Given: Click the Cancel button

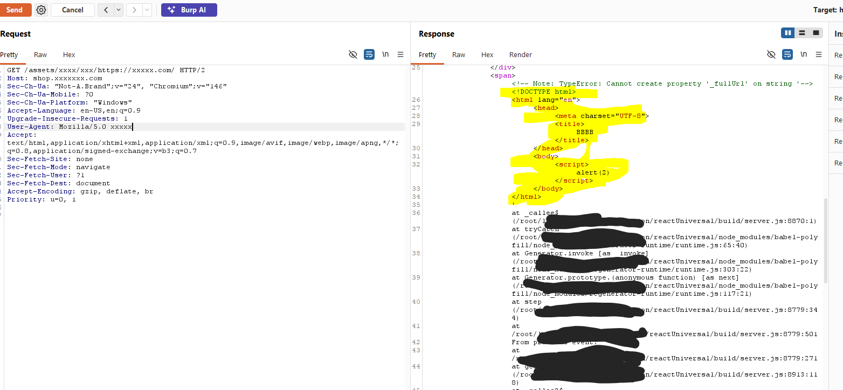Looking at the screenshot, I should (73, 10).
